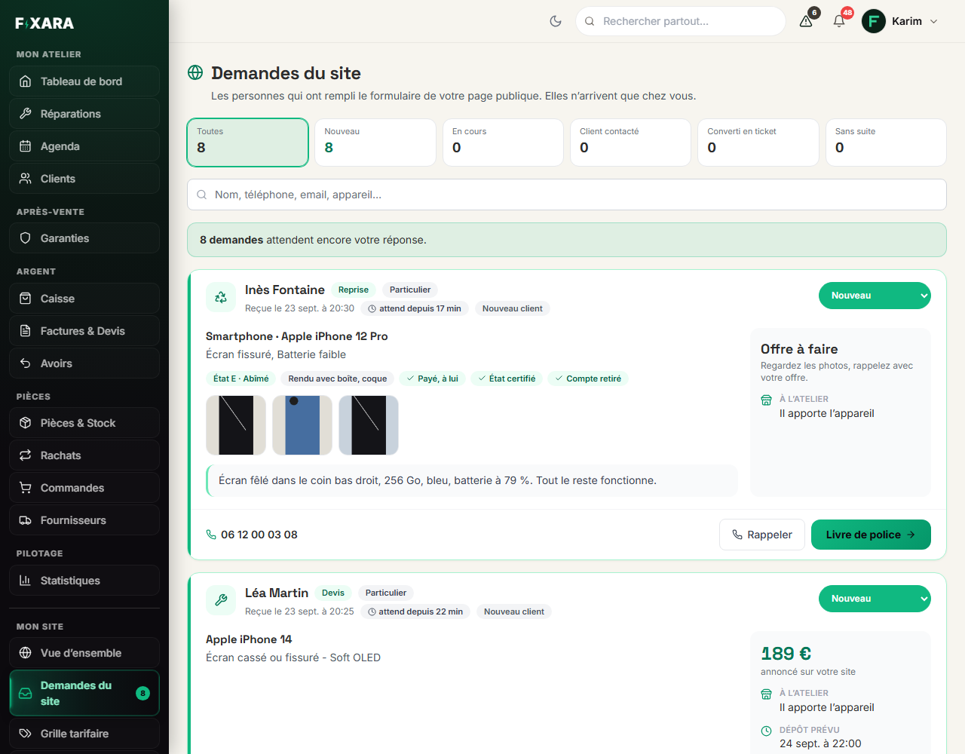Open Pièces & Stock section

[84, 423]
